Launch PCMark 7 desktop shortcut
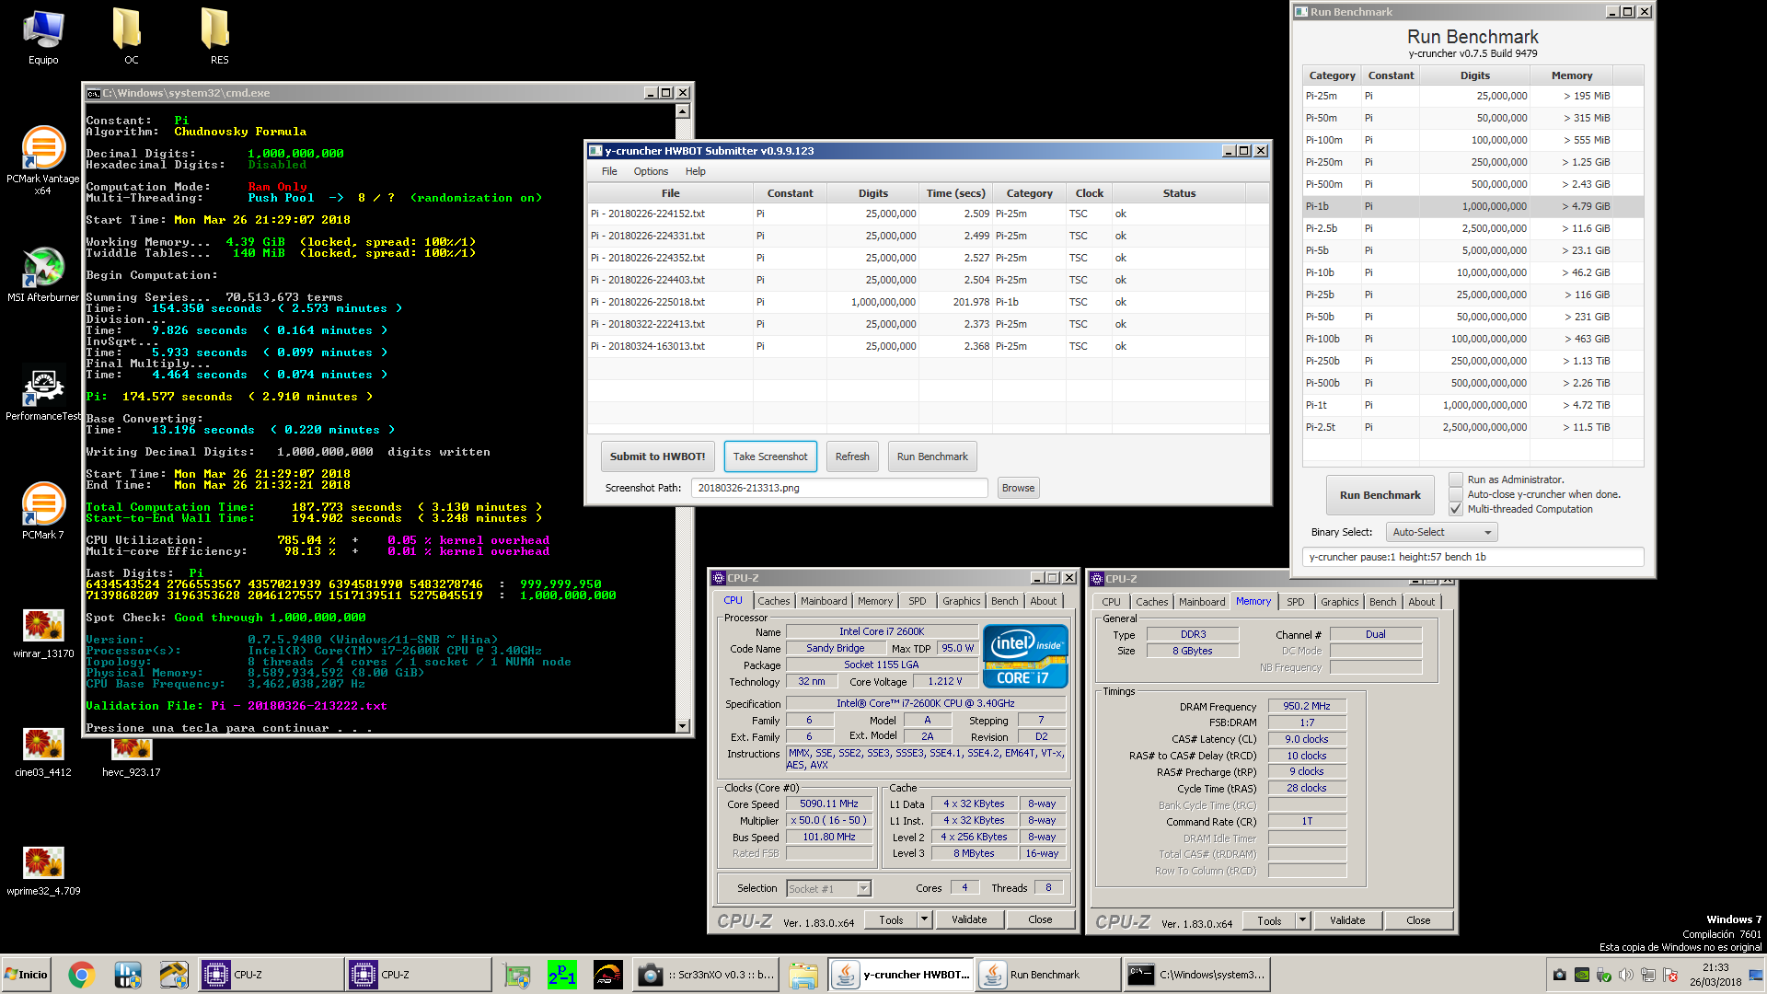 (43, 511)
